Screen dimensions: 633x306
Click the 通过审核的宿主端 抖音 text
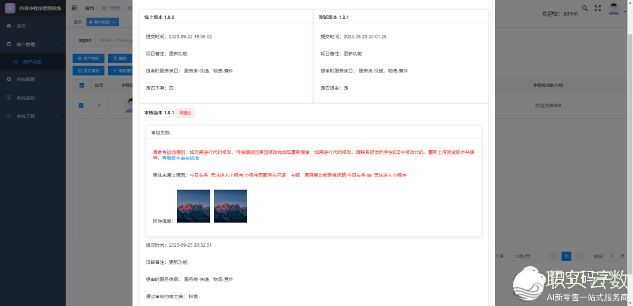(172, 297)
